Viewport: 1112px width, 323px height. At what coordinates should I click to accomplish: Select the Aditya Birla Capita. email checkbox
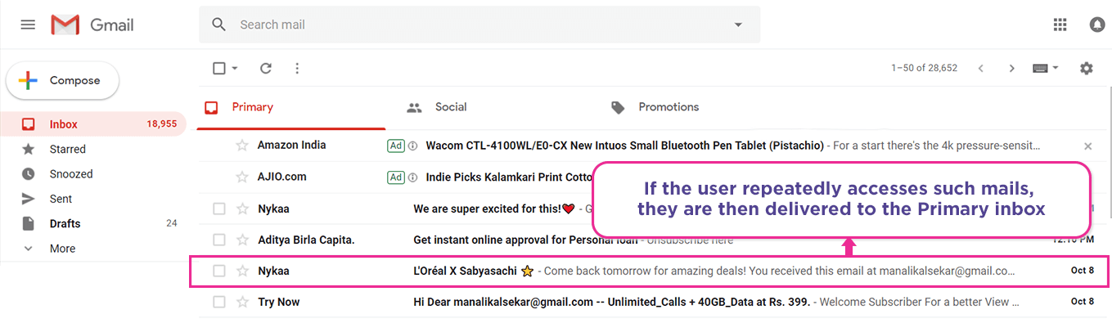tap(218, 240)
